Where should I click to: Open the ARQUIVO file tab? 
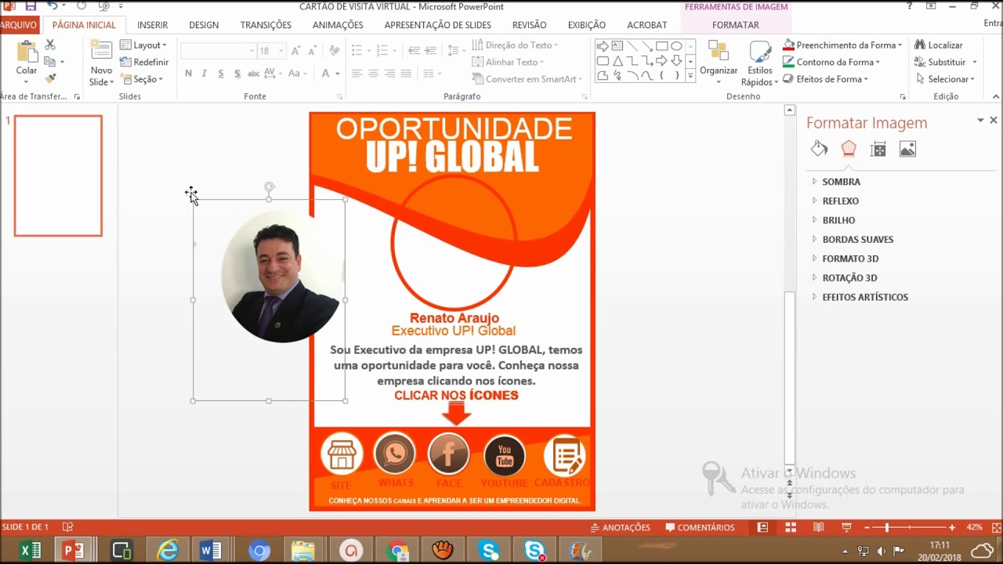point(18,25)
